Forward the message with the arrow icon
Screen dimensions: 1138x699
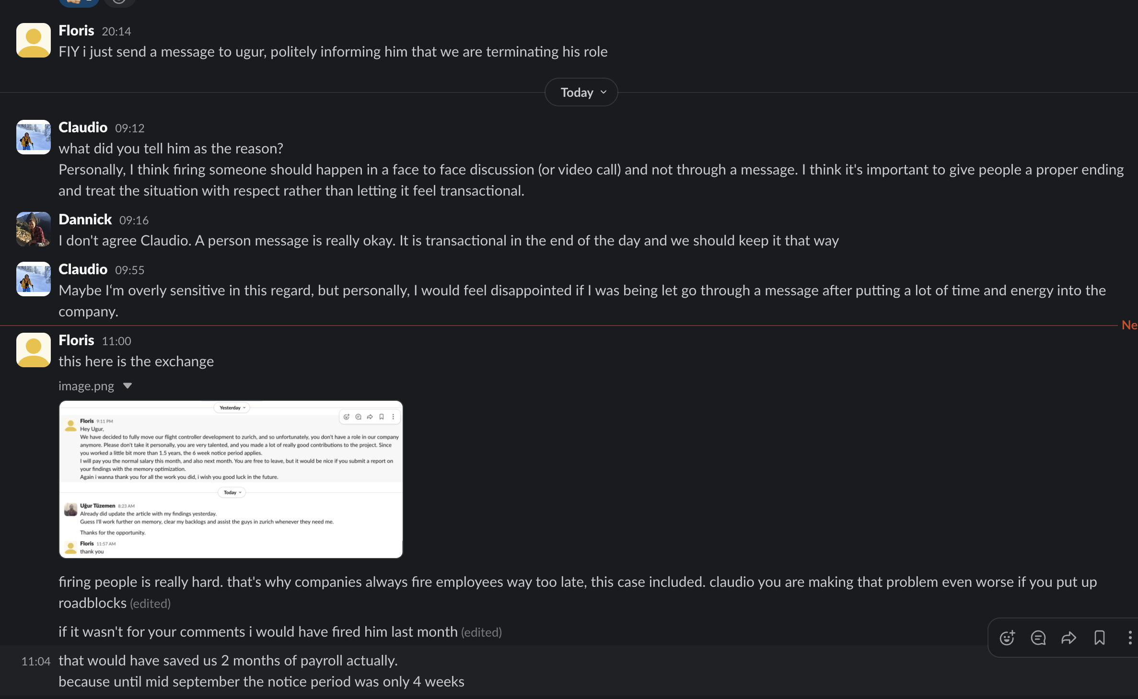click(1068, 638)
